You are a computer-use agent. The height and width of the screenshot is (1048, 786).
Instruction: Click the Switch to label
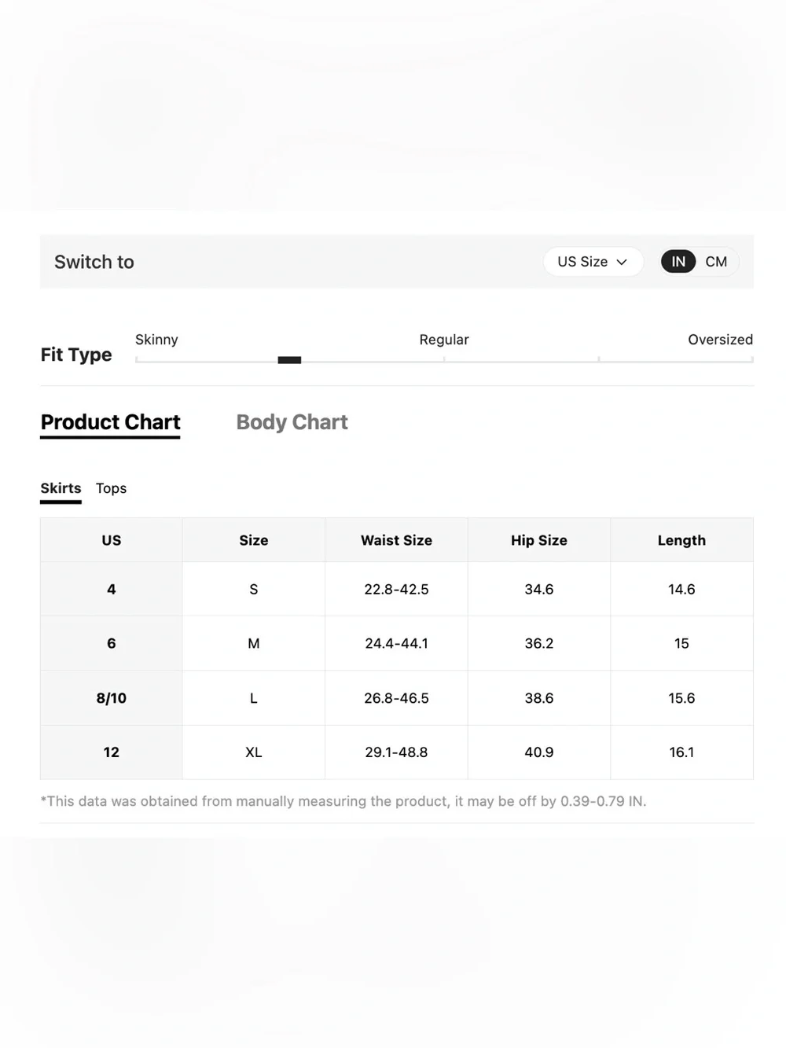[x=94, y=262]
